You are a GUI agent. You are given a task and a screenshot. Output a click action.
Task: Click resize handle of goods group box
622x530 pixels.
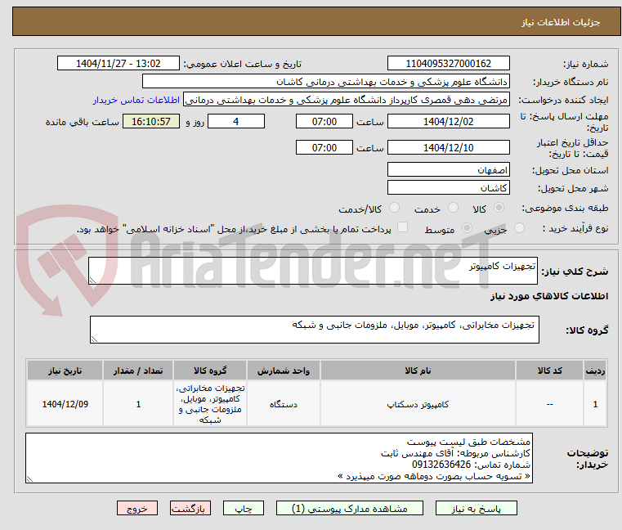[94, 339]
